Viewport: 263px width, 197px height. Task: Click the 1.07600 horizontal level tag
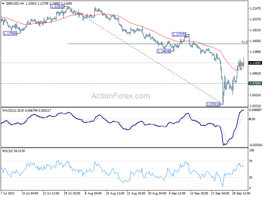(x=255, y=83)
